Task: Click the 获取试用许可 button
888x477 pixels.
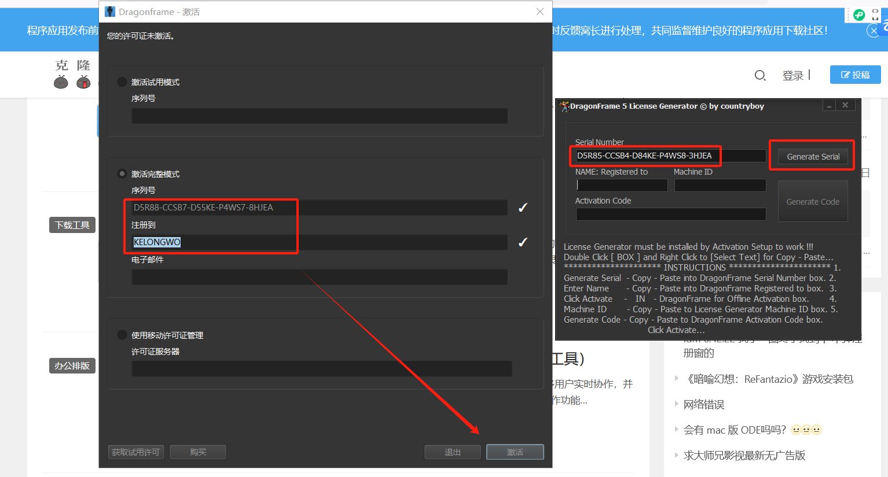Action: tap(136, 452)
